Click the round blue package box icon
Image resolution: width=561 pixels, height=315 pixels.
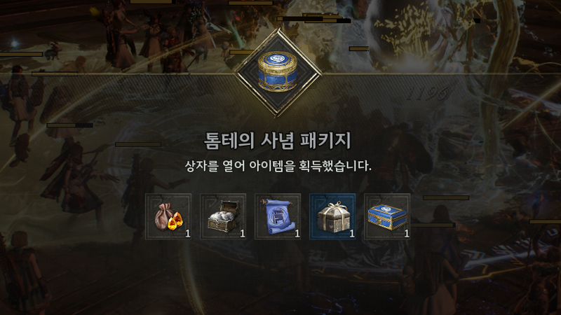click(x=277, y=71)
